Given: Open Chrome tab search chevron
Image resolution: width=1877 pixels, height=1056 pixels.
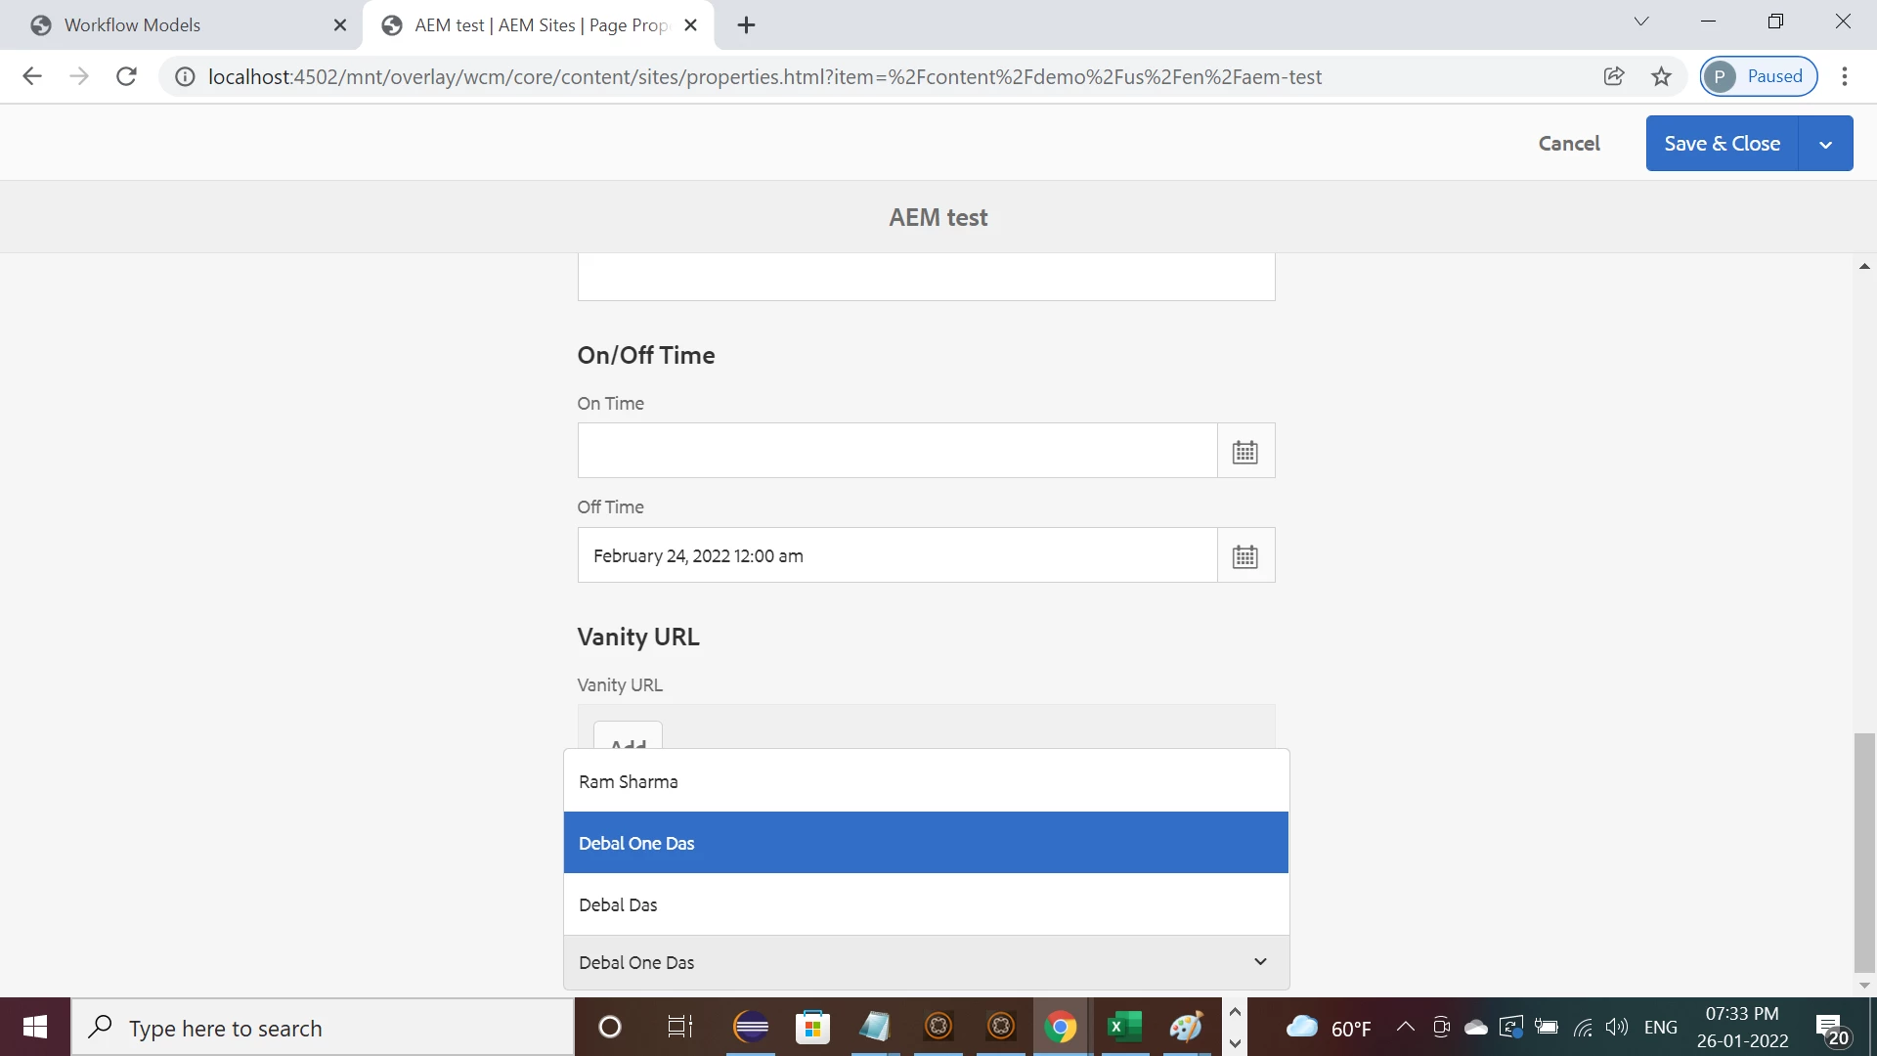Looking at the screenshot, I should coord(1641,22).
